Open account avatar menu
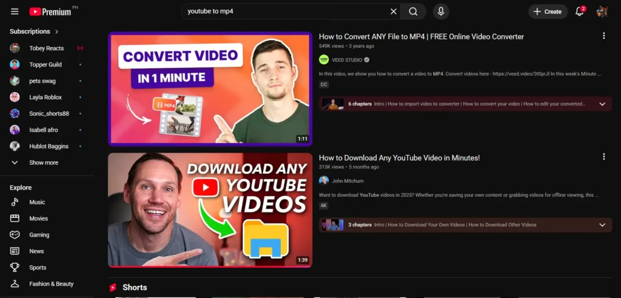 602,12
